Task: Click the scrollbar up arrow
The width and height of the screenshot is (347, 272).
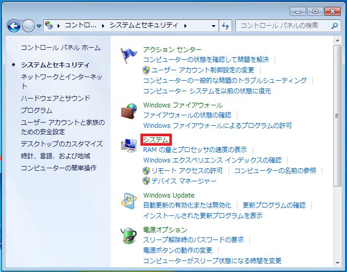Action: click(x=338, y=40)
